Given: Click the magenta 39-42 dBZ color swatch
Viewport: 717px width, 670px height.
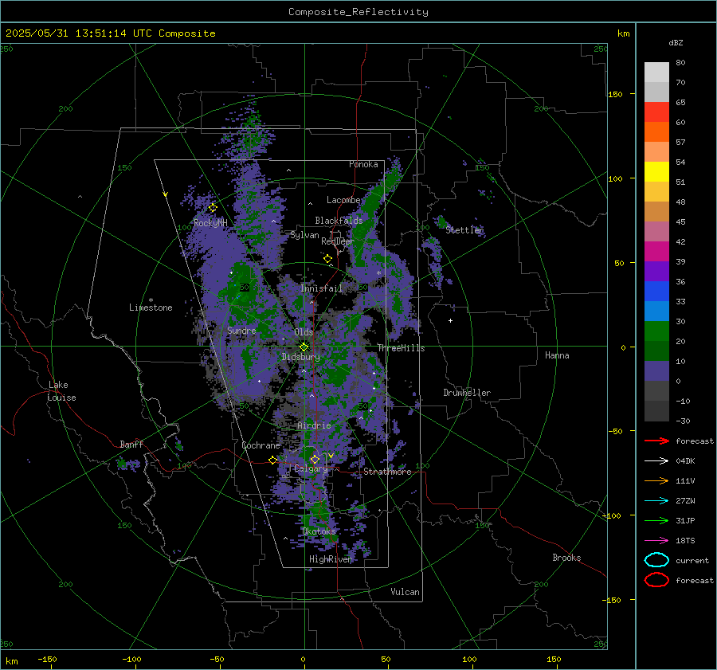Looking at the screenshot, I should (656, 251).
